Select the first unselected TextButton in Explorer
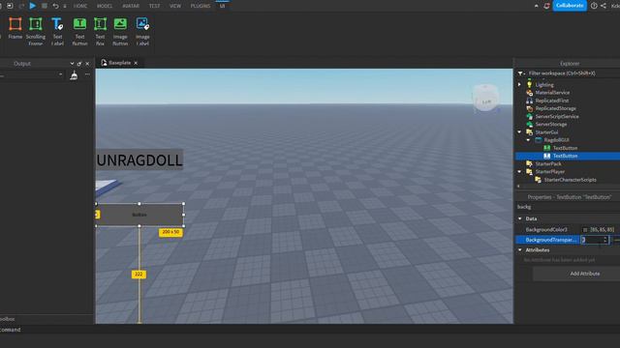Screen dimensions: 620x348 pos(565,148)
